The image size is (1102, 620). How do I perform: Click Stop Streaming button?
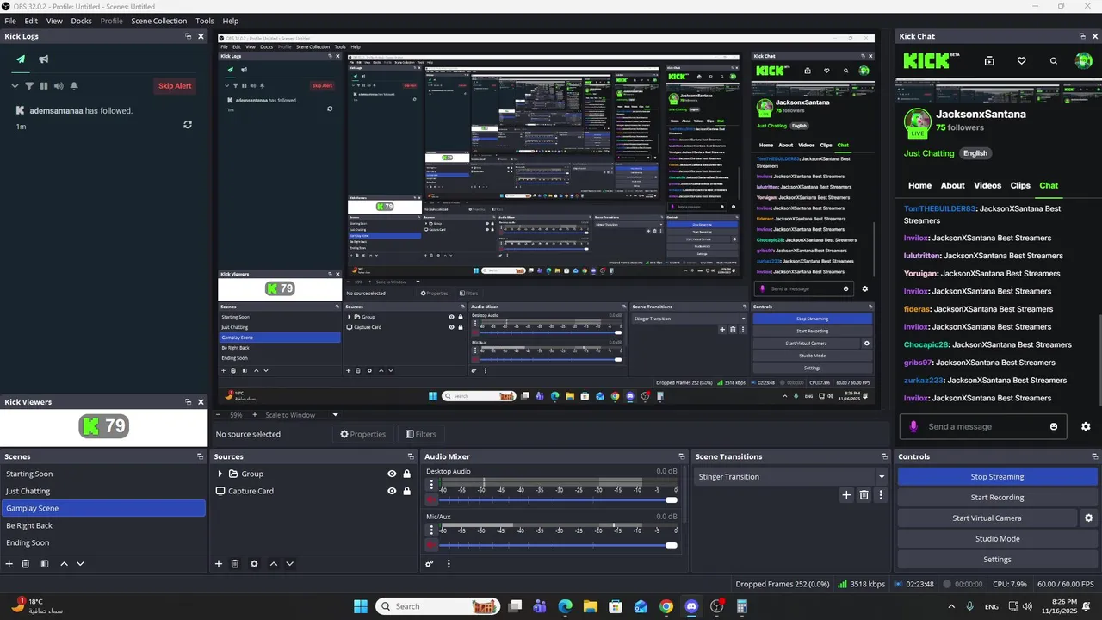click(997, 477)
